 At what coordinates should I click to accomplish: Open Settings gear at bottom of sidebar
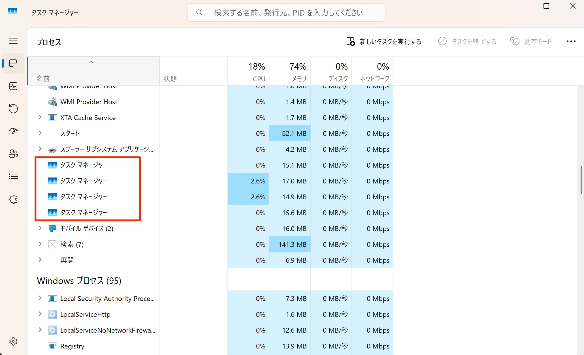coord(13,341)
